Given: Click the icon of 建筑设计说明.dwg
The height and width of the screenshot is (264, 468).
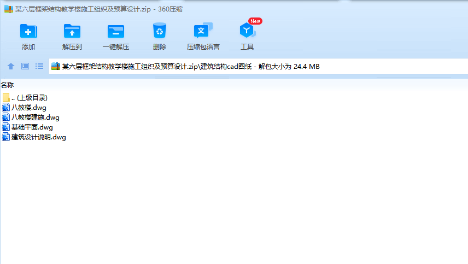Looking at the screenshot, I should pos(6,137).
